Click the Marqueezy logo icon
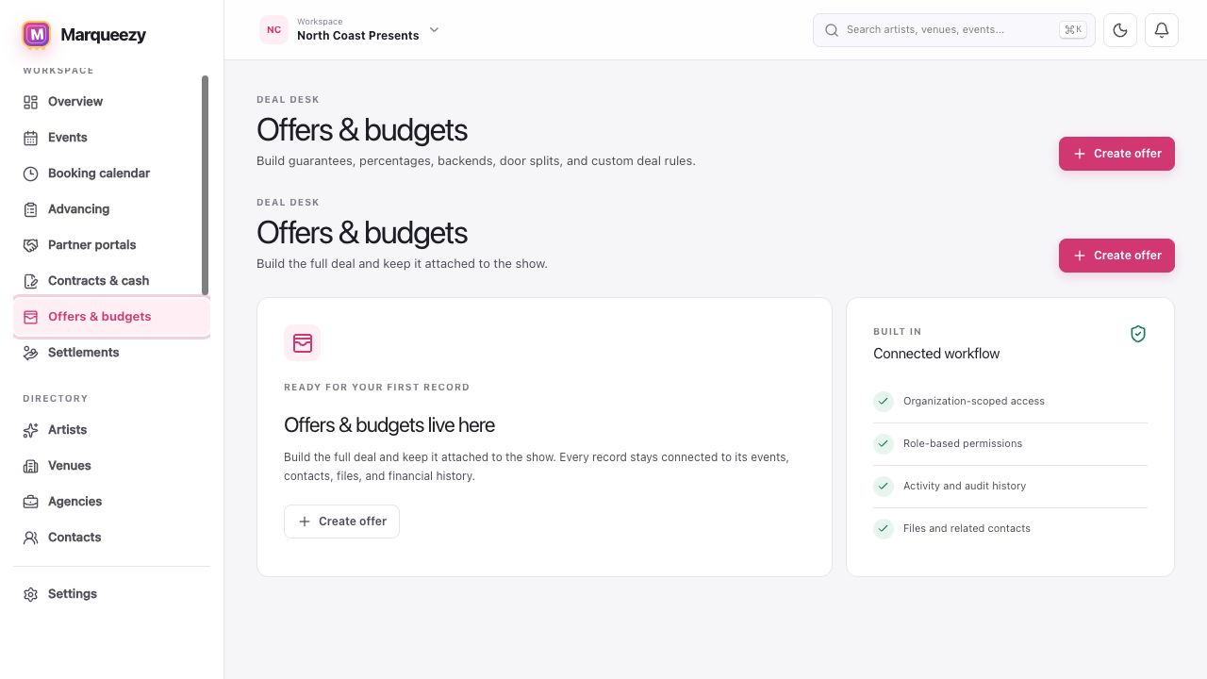The height and width of the screenshot is (679, 1207). pos(37,35)
